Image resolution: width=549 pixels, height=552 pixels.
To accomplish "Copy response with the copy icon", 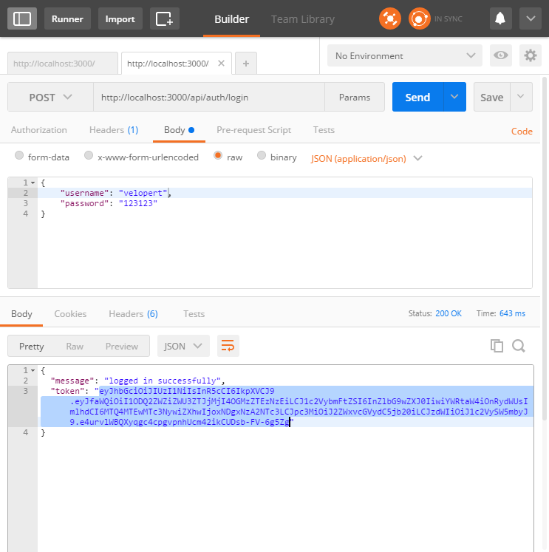I will click(x=497, y=346).
